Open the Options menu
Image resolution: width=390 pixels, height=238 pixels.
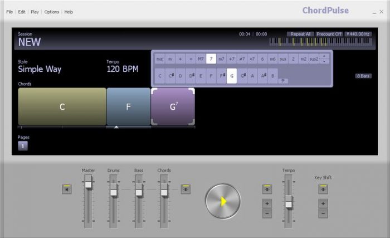[51, 12]
